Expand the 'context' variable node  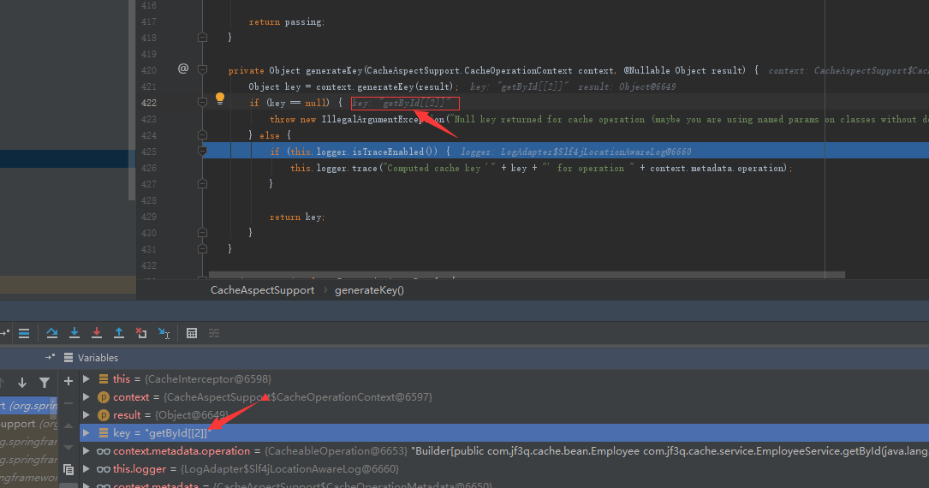click(86, 396)
